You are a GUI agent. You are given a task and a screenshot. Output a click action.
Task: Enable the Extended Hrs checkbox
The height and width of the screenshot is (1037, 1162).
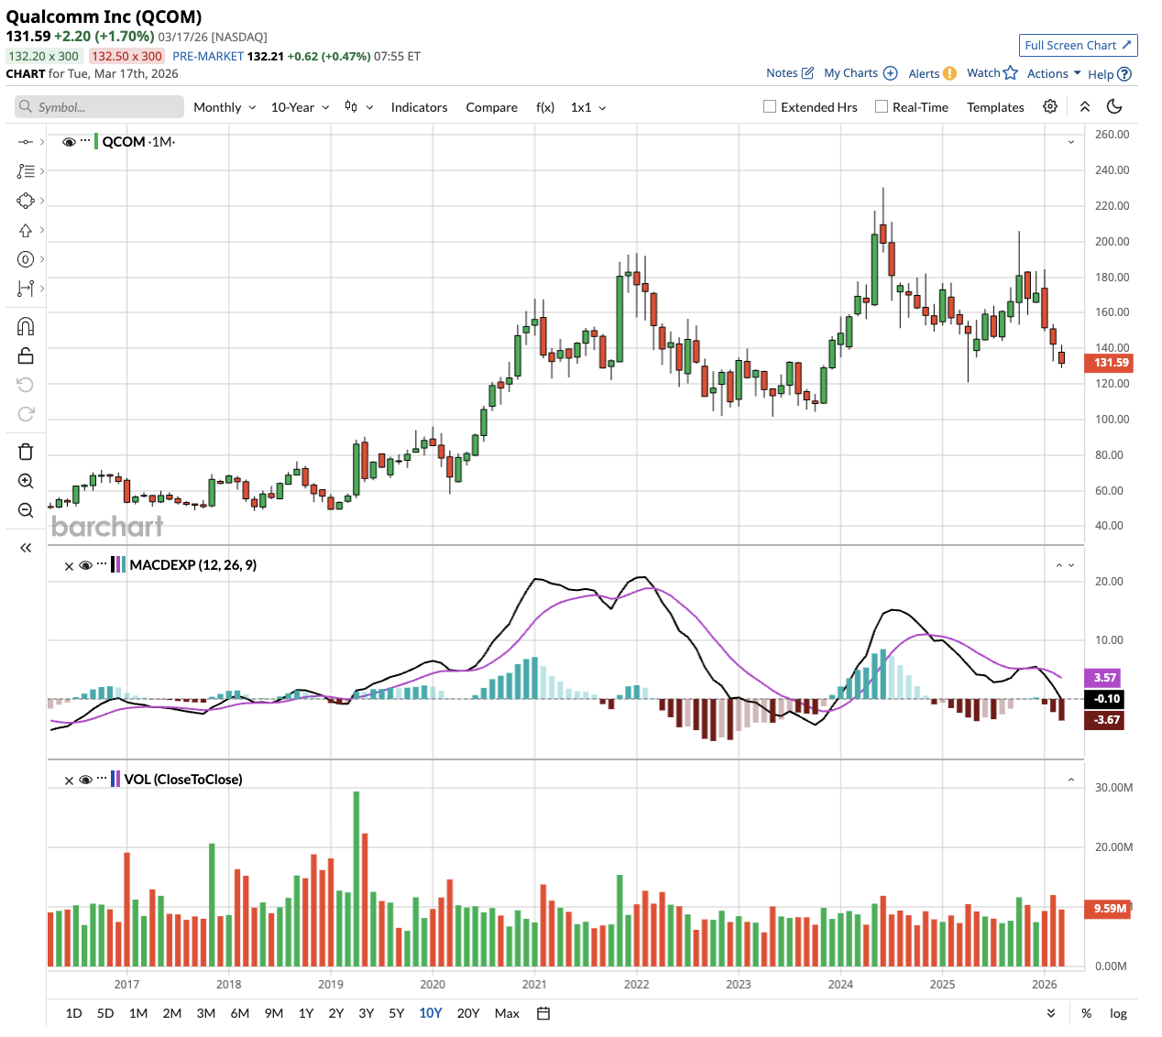tap(770, 107)
